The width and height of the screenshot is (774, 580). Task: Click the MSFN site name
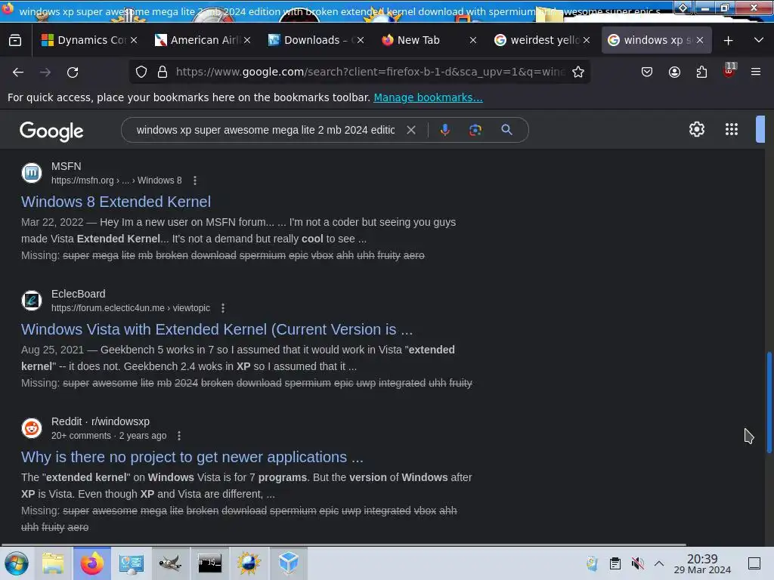67,167
